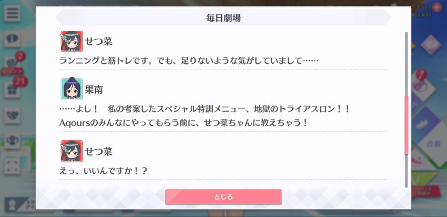
Task: Open the hamburger menu icon
Action: pos(12,13)
